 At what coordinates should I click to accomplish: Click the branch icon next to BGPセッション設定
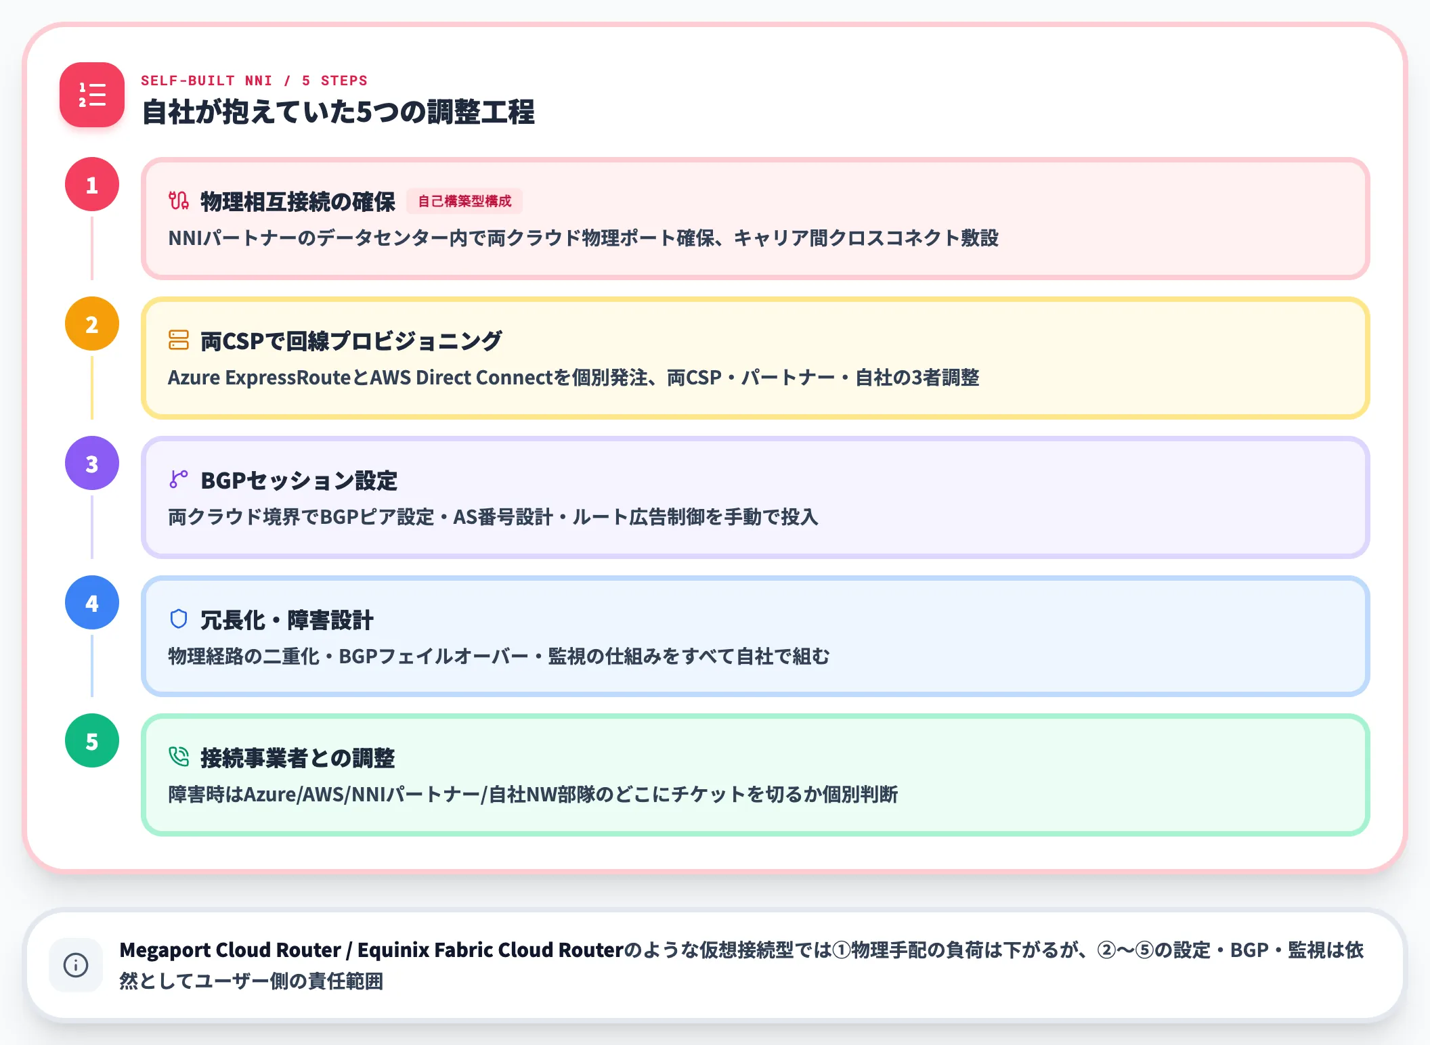179,479
